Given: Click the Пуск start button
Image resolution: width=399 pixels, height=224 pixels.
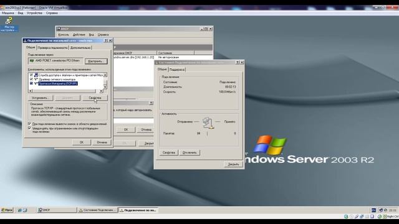Looking at the screenshot, I should (x=7, y=210).
